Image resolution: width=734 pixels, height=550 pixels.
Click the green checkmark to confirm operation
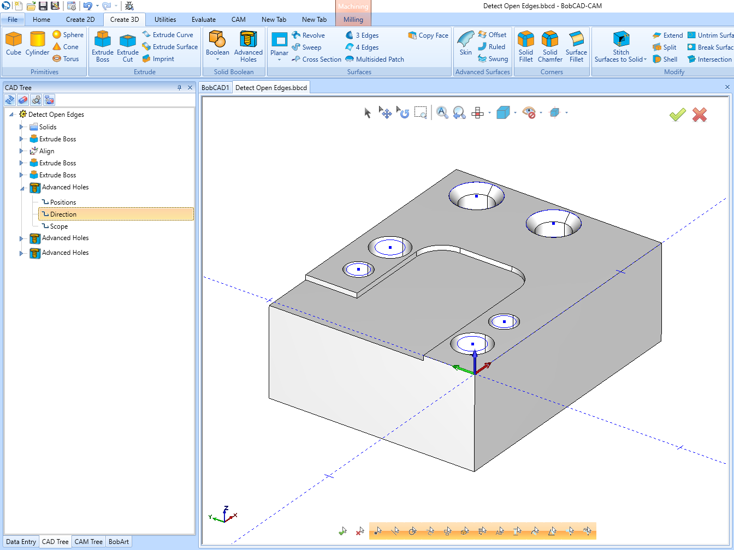tap(677, 115)
